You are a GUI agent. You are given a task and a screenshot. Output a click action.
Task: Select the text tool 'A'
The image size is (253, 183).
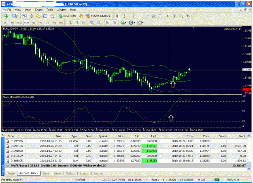[168, 16]
